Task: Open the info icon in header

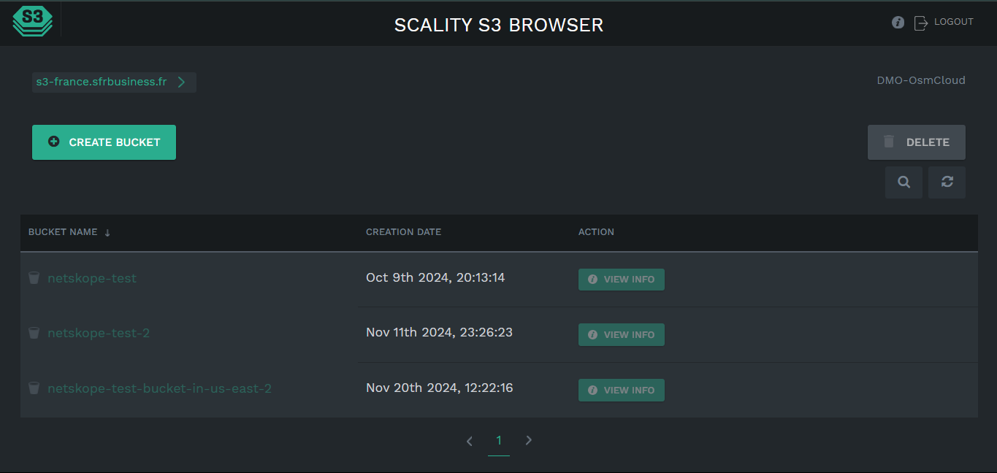Action: pos(898,23)
